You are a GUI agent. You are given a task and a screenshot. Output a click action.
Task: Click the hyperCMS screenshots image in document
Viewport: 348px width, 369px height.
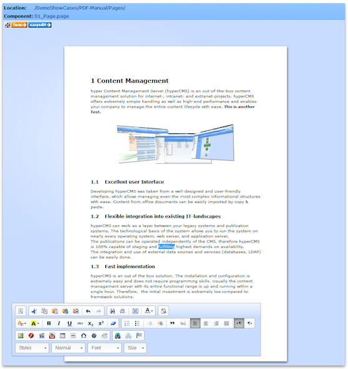click(175, 144)
